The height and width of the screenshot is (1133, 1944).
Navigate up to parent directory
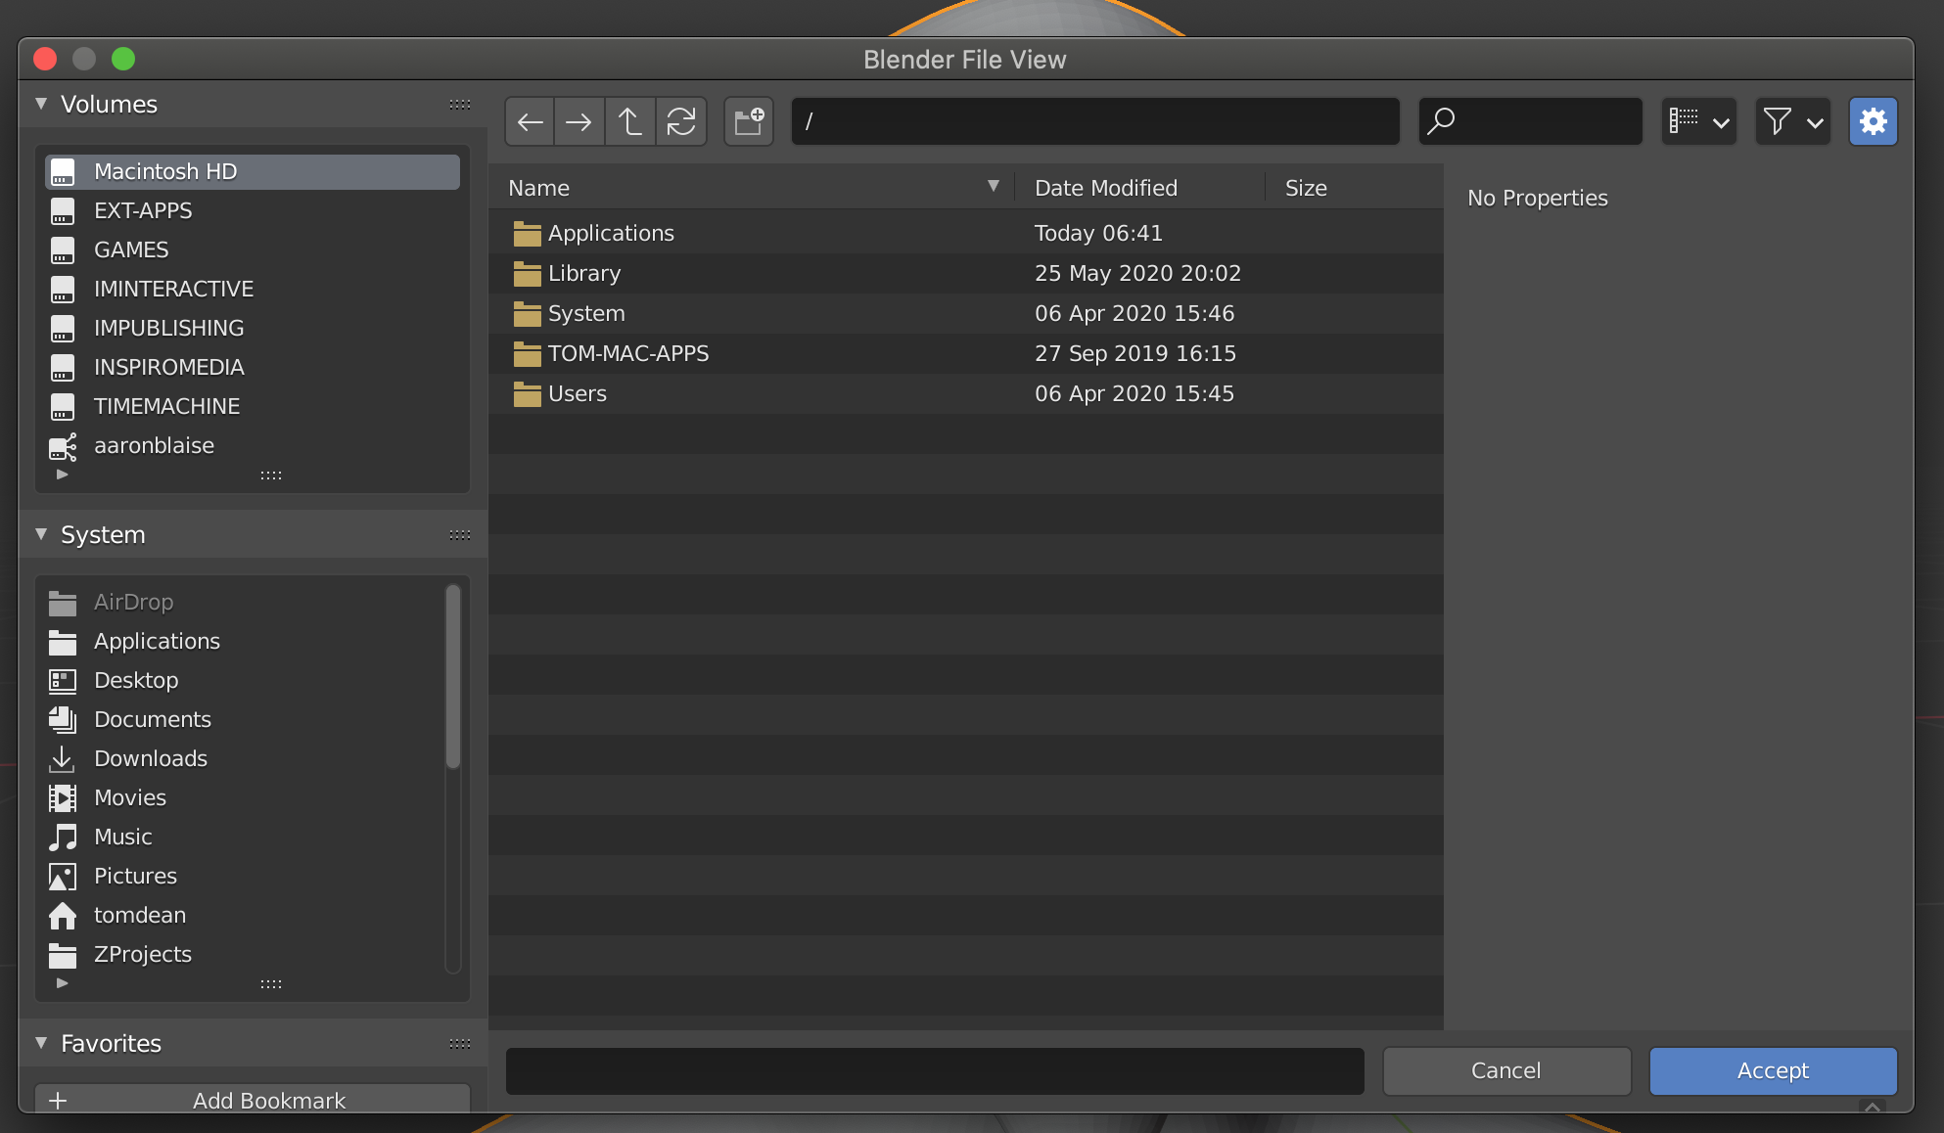click(x=630, y=121)
